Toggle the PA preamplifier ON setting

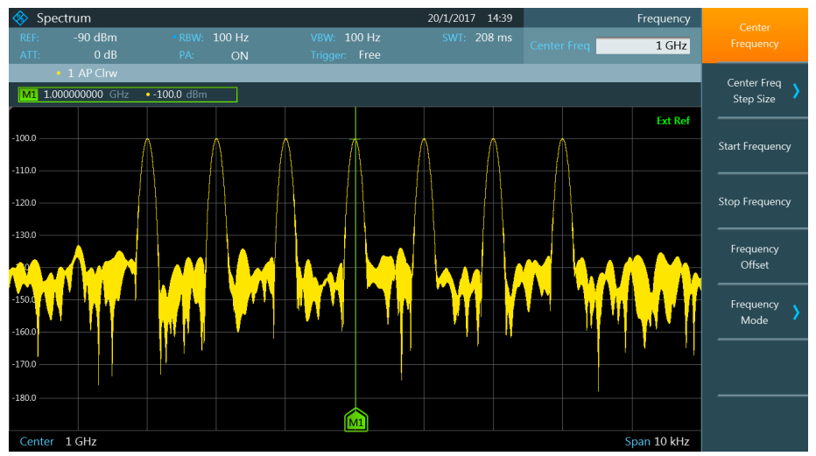point(238,55)
